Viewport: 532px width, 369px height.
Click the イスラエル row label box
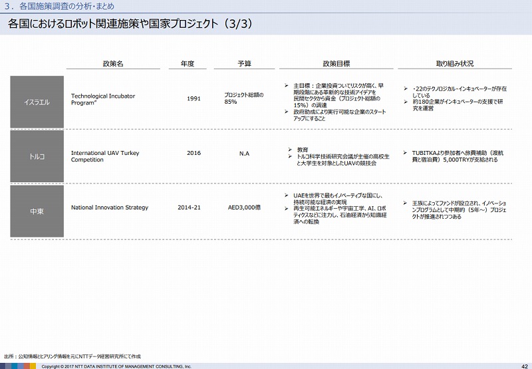[37, 102]
